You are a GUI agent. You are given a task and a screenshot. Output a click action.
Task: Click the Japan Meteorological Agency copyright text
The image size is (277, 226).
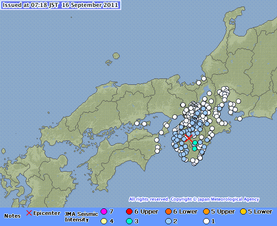(194, 199)
